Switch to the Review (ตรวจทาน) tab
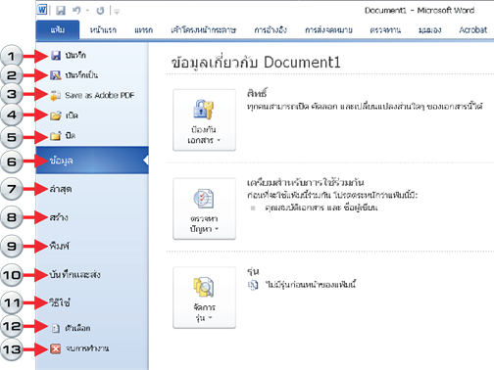Image resolution: width=494 pixels, height=370 pixels. click(385, 30)
